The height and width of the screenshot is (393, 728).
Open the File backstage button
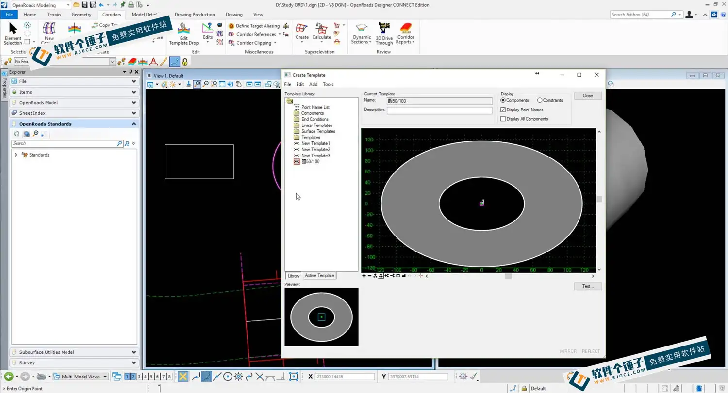pyautogui.click(x=9, y=15)
